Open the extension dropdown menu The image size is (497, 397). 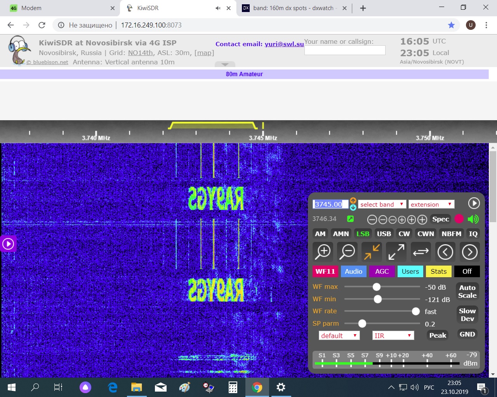[x=431, y=204]
